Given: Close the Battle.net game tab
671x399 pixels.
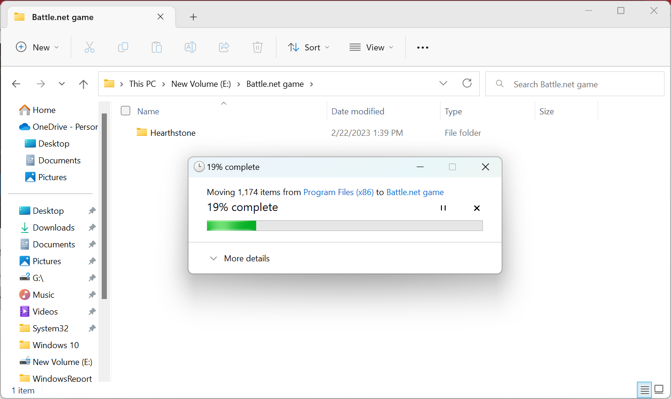Looking at the screenshot, I should pos(161,17).
